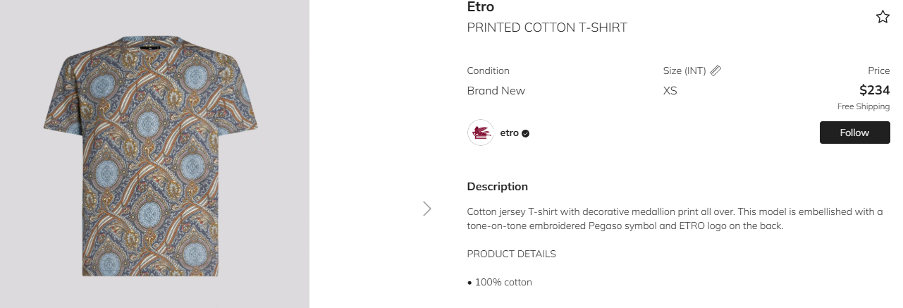
Task: Click the PRODUCT DETAILS subheading
Action: point(511,254)
